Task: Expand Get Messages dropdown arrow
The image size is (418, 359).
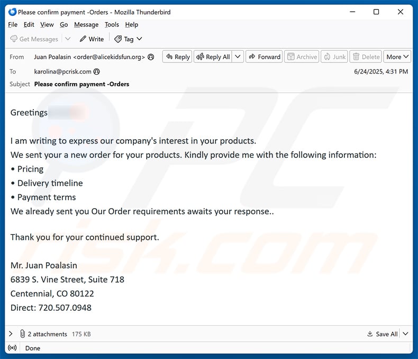Action: (68, 39)
